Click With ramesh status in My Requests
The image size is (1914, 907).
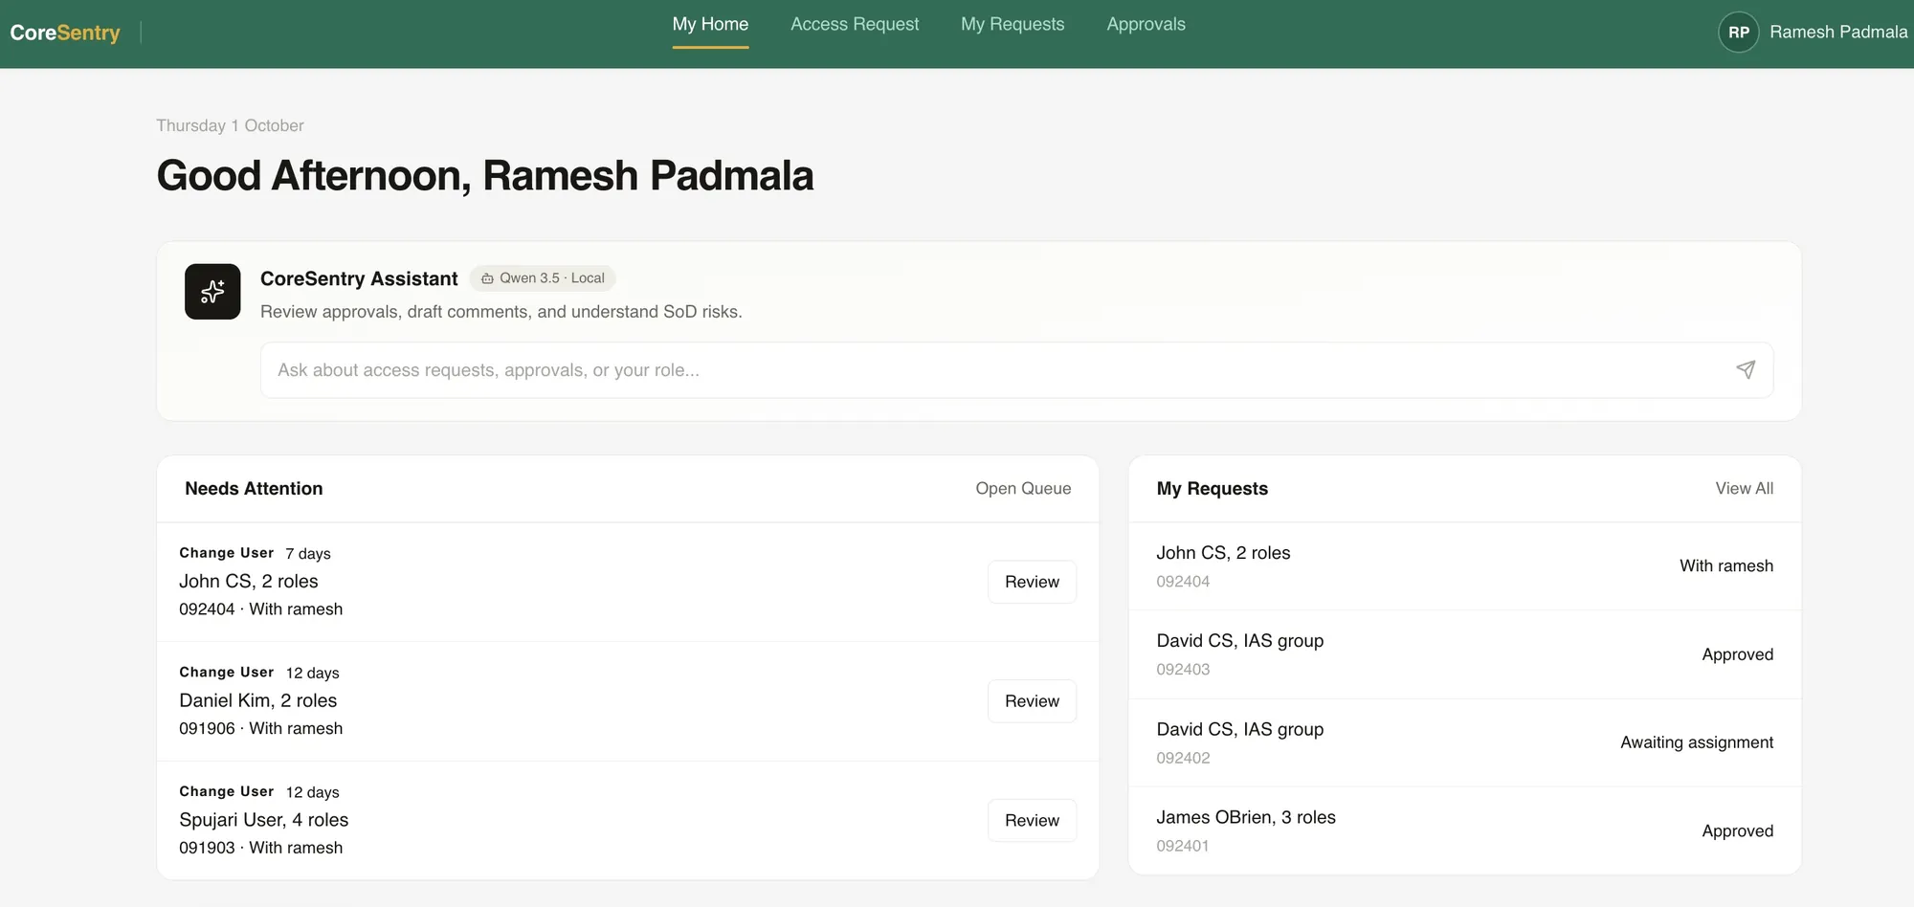(x=1725, y=566)
